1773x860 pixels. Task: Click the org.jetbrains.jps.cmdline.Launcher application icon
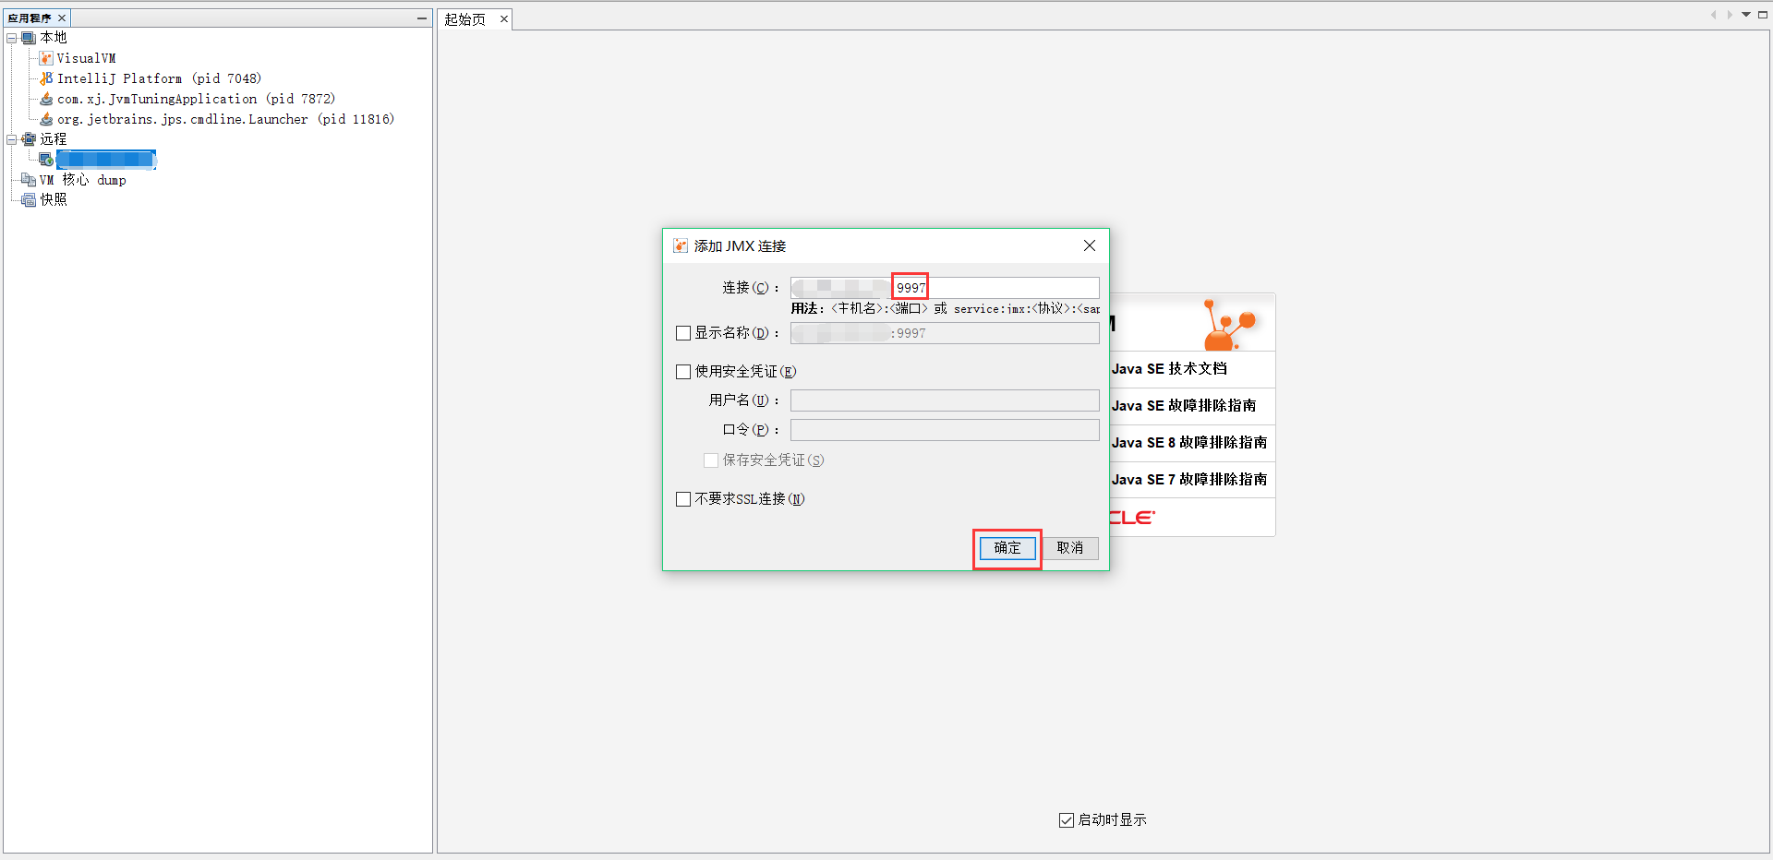pyautogui.click(x=45, y=118)
